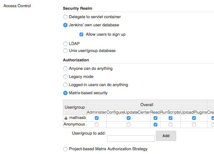Click the user icon next to mathiasb
214x154 pixels.
[66, 118]
